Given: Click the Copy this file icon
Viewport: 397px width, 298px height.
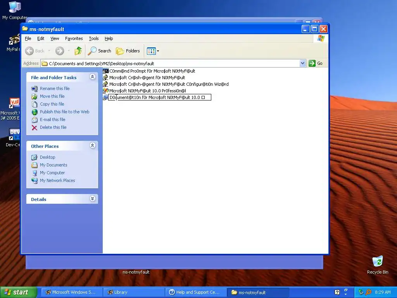Looking at the screenshot, I should pyautogui.click(x=35, y=104).
